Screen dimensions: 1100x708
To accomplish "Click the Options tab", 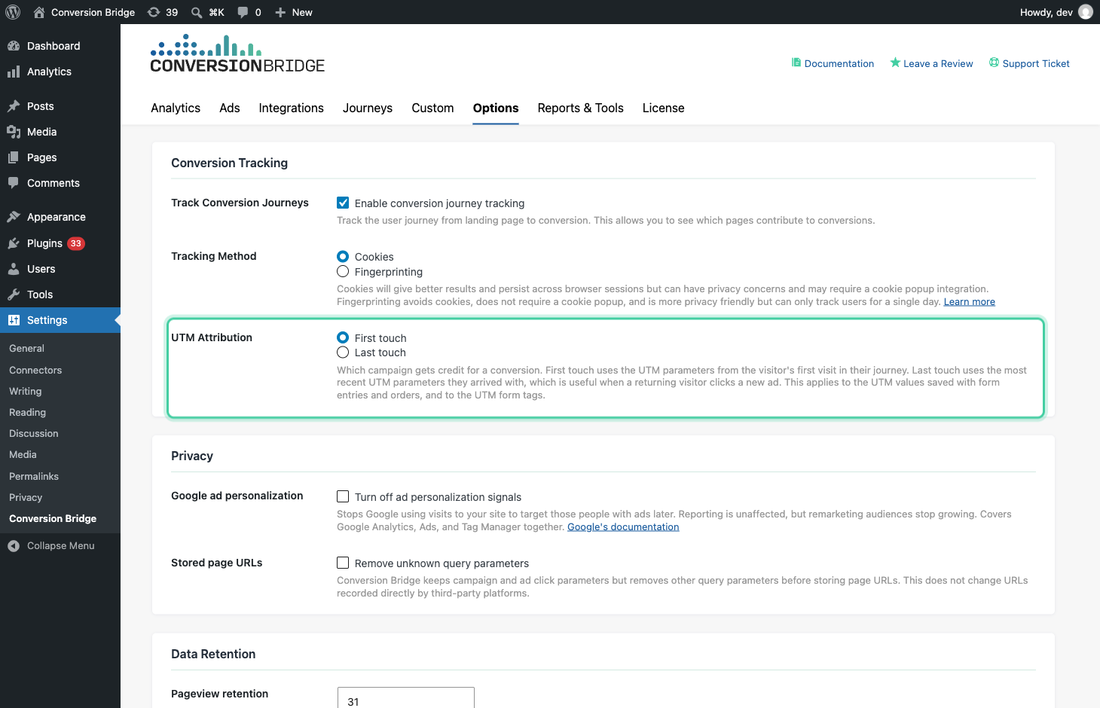I will tap(496, 108).
